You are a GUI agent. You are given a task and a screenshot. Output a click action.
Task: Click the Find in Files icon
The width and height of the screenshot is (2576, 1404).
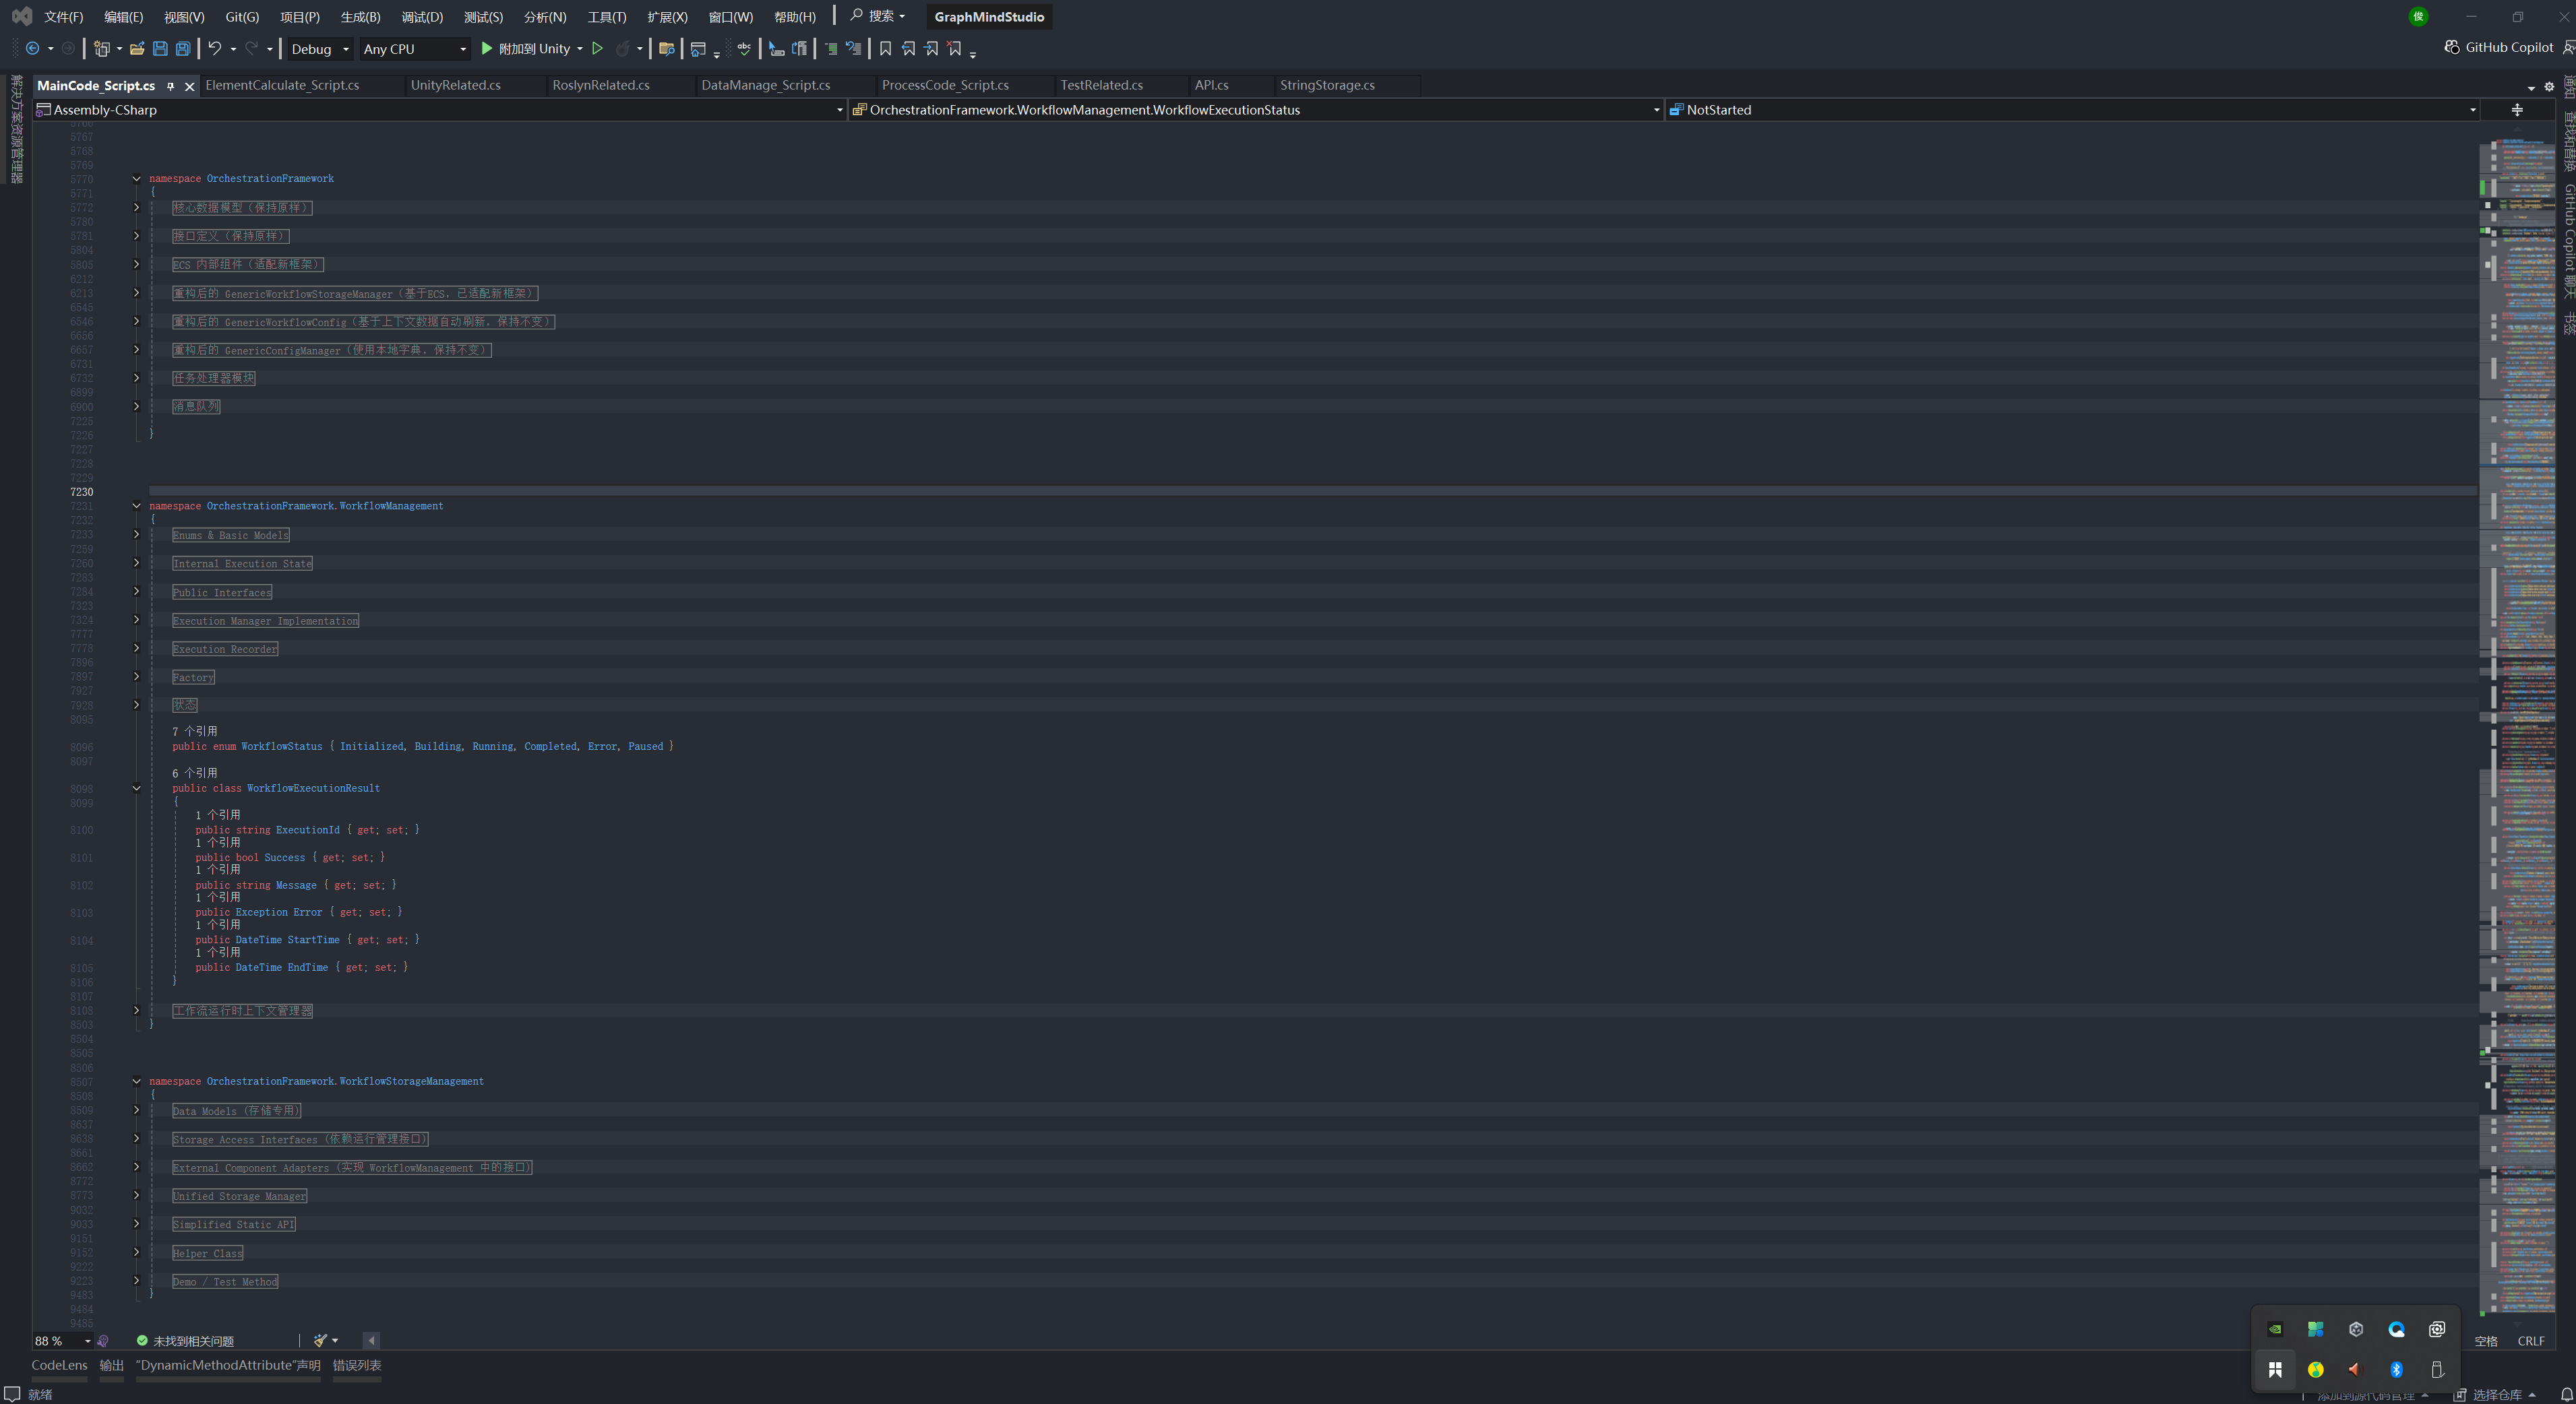click(x=666, y=48)
